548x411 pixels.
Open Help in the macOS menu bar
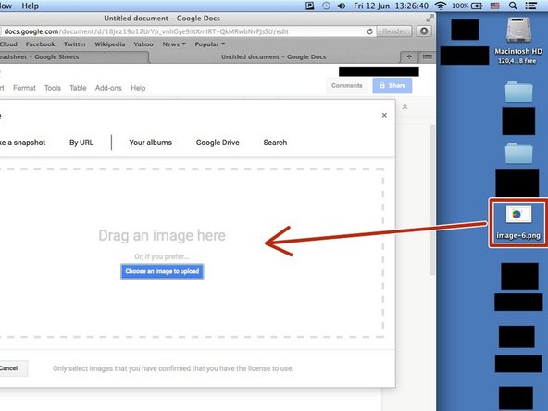pyautogui.click(x=30, y=6)
